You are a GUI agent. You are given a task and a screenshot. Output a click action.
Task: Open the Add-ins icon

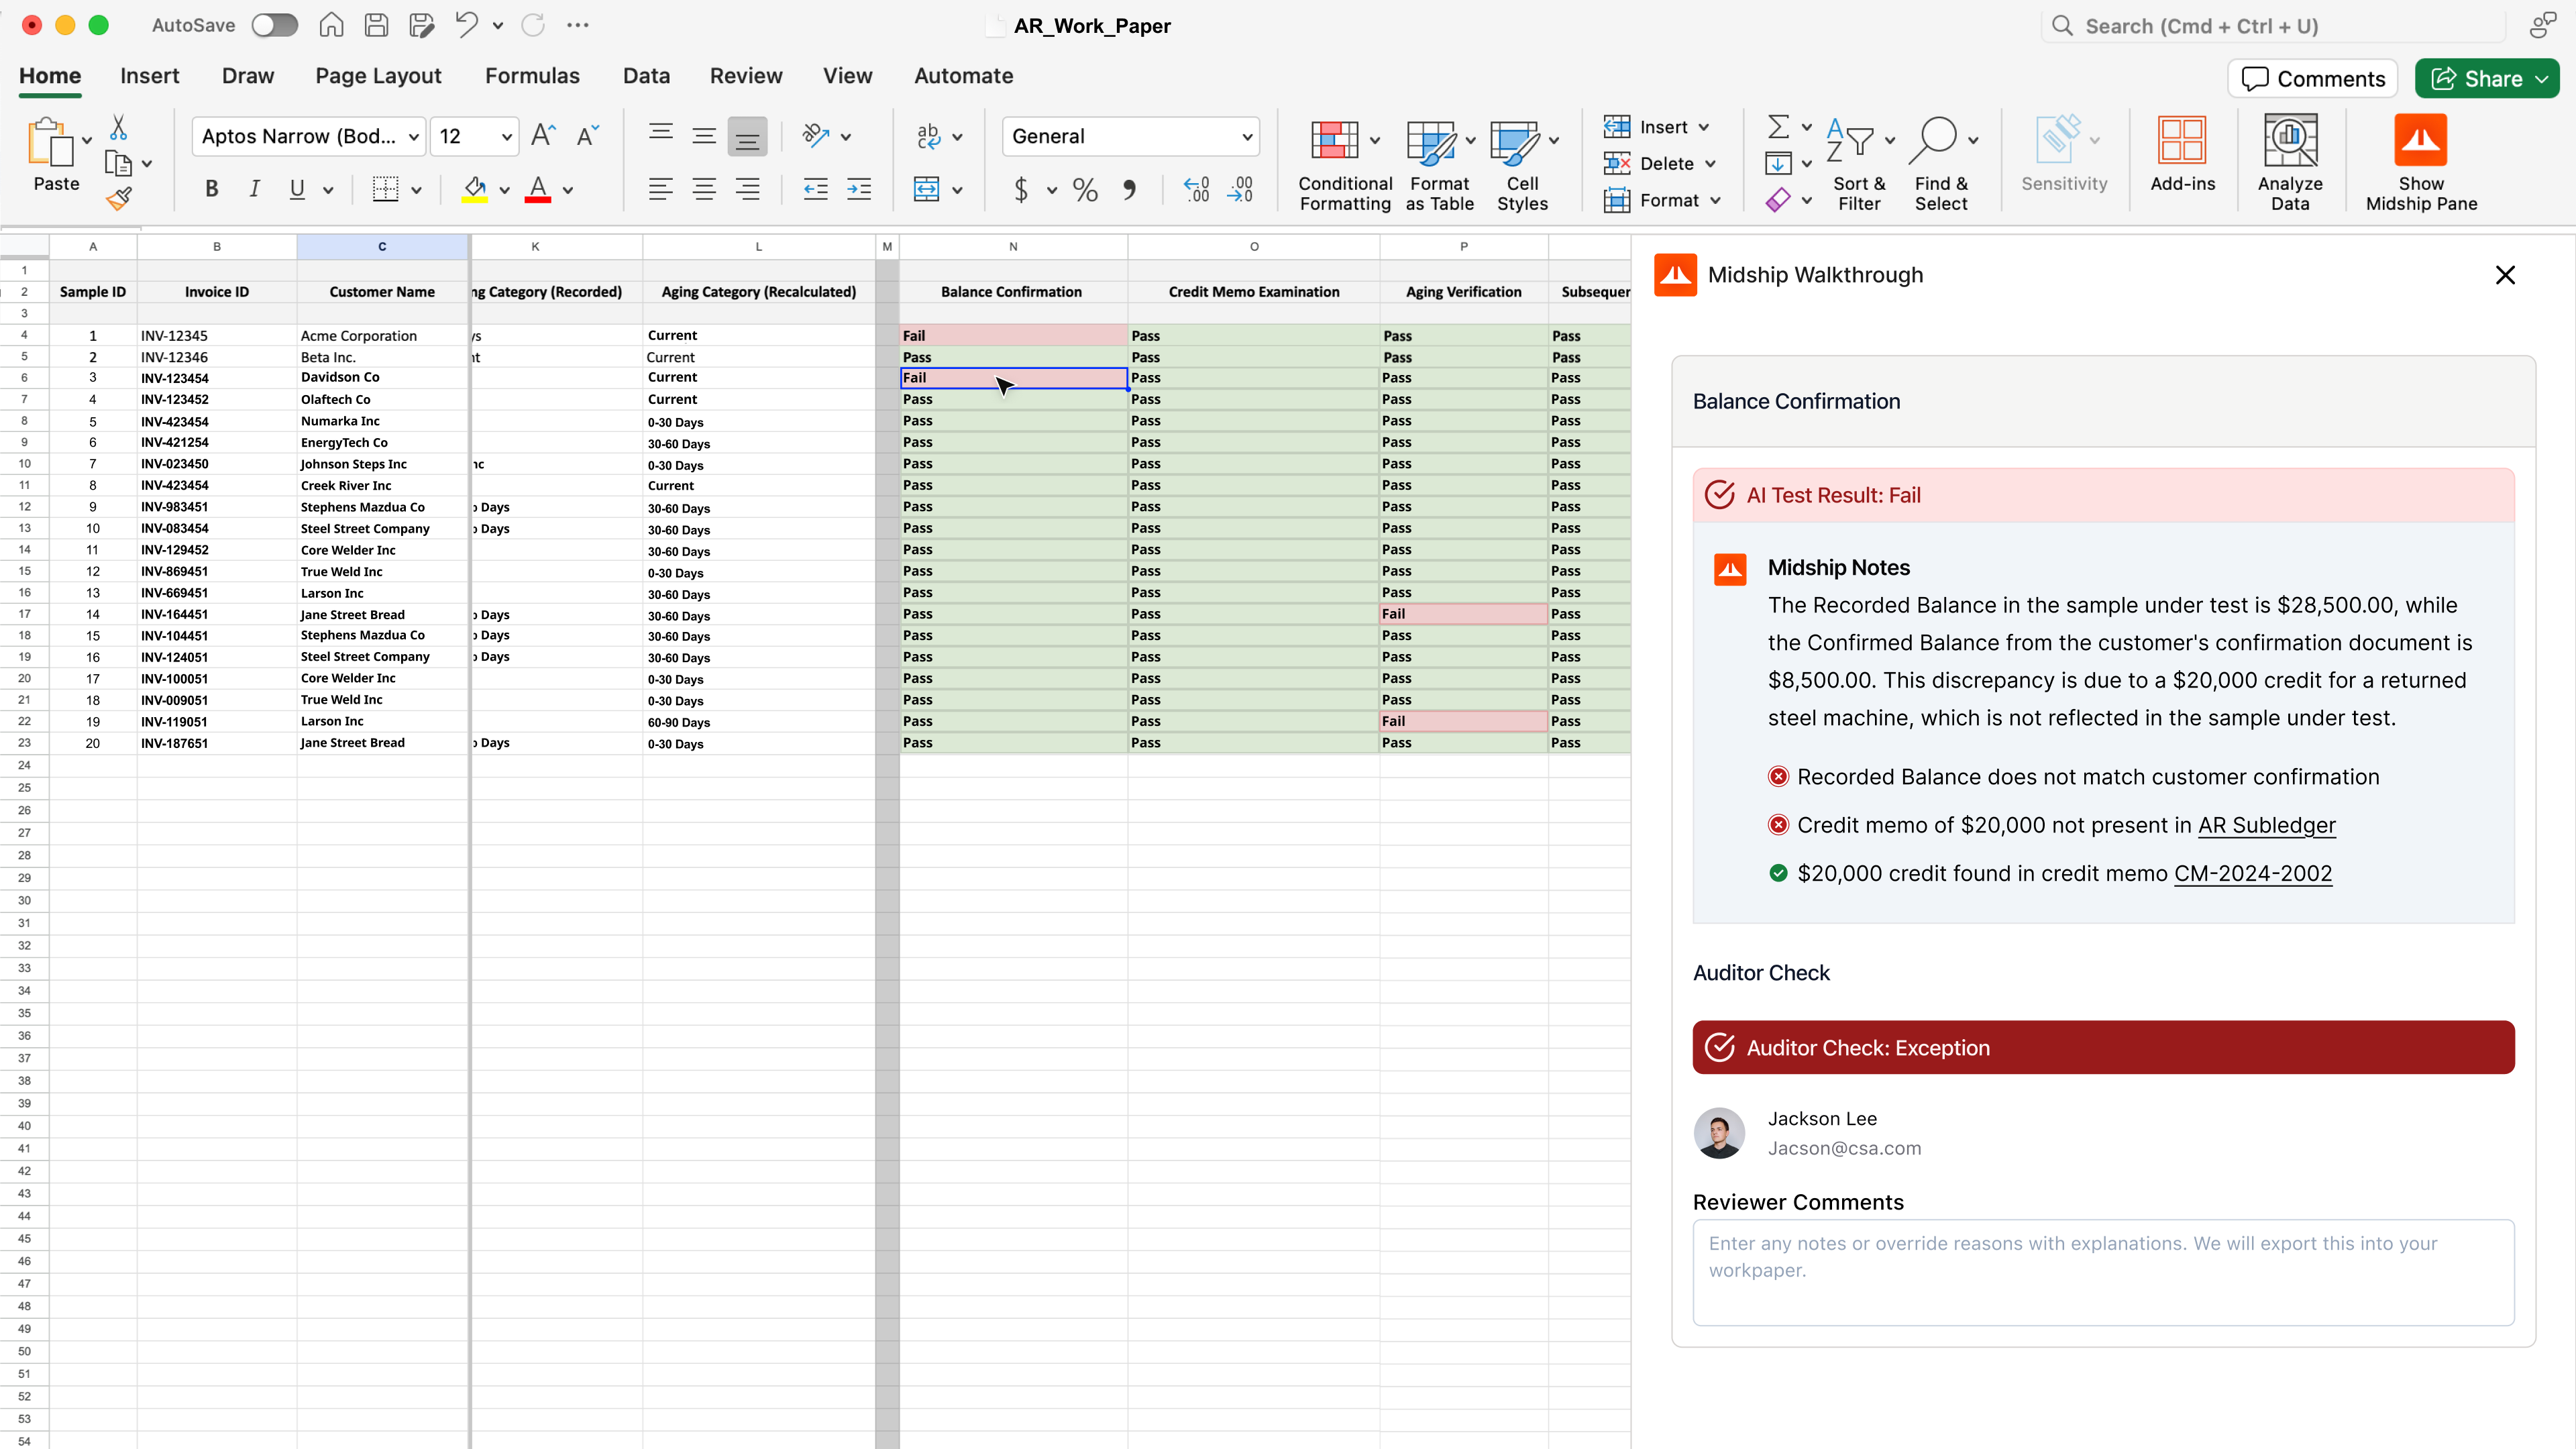(2182, 141)
